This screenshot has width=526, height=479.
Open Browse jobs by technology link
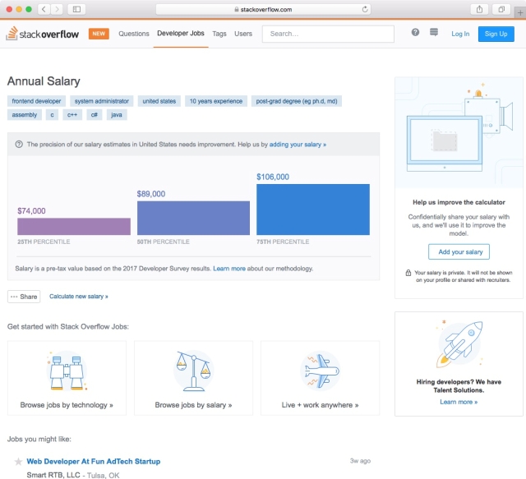(x=67, y=405)
